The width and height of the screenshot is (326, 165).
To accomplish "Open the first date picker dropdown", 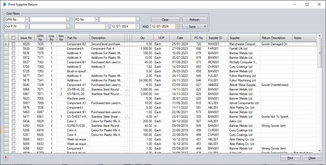I will pos(137,26).
